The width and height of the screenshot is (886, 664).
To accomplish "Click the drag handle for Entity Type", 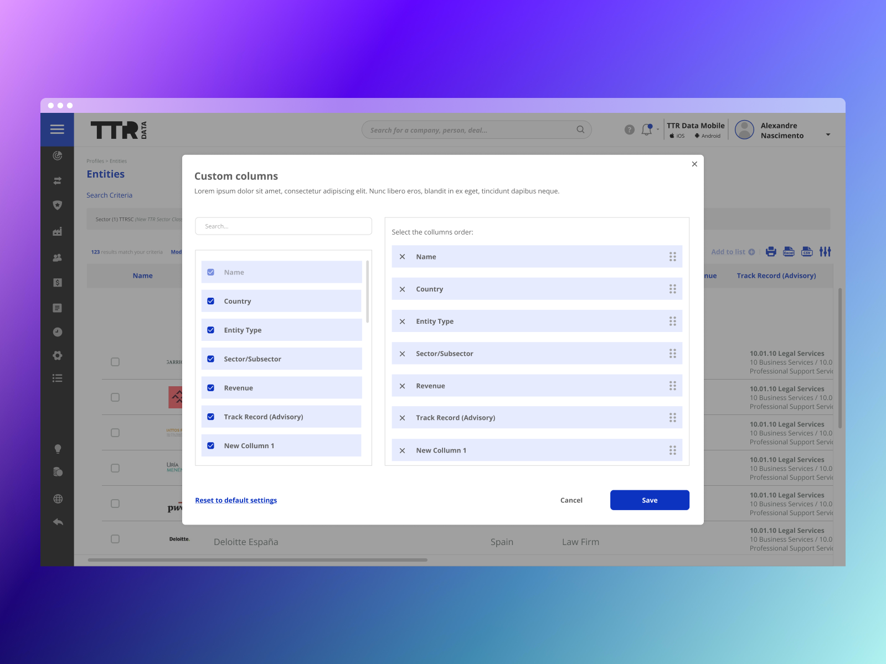I will (x=672, y=321).
